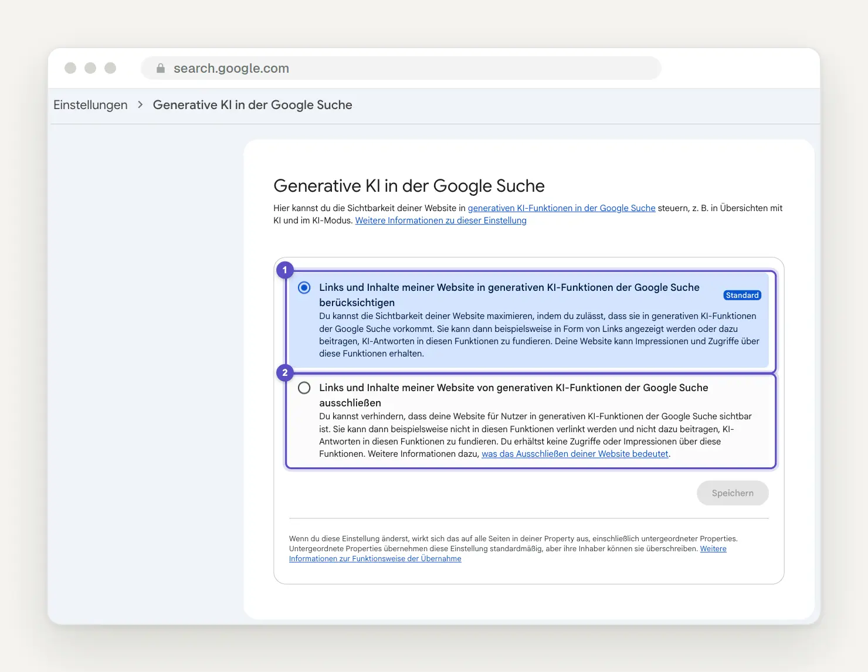Click the second option's heading ending in 'ausschließen'
Screen dimensions: 868x672
[514, 395]
